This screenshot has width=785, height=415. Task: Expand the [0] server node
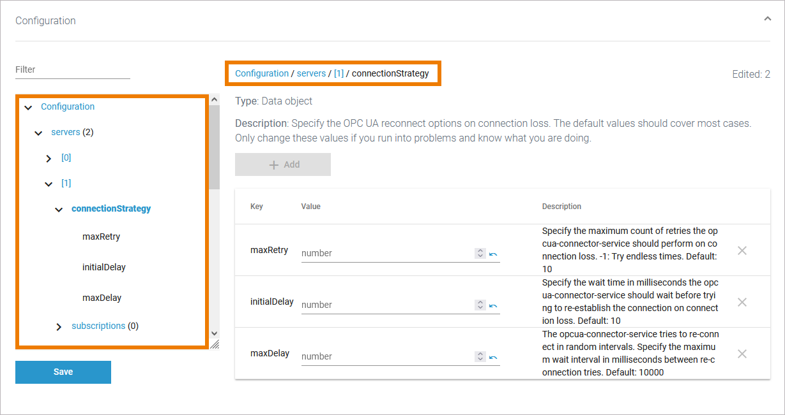[49, 158]
